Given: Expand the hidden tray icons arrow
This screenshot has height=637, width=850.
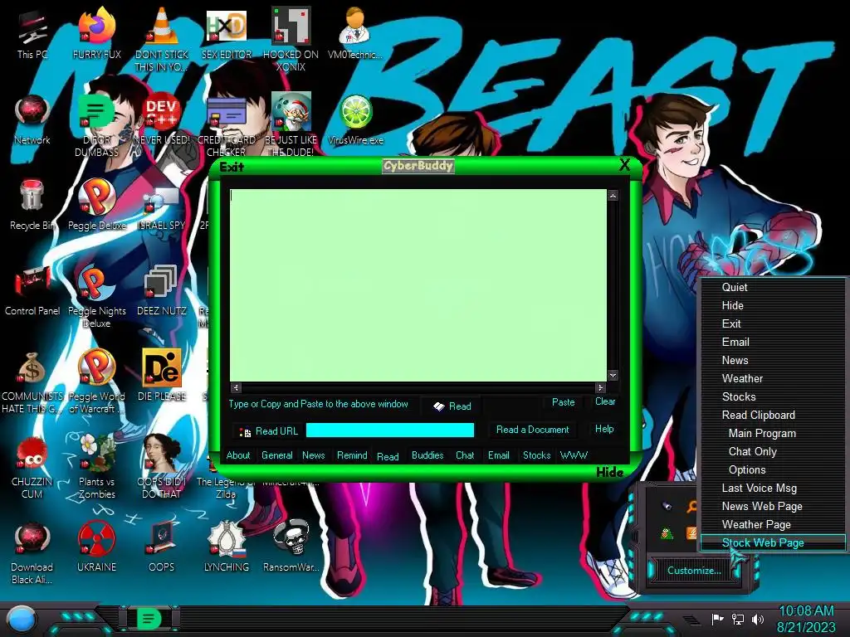Looking at the screenshot, I should [x=691, y=620].
